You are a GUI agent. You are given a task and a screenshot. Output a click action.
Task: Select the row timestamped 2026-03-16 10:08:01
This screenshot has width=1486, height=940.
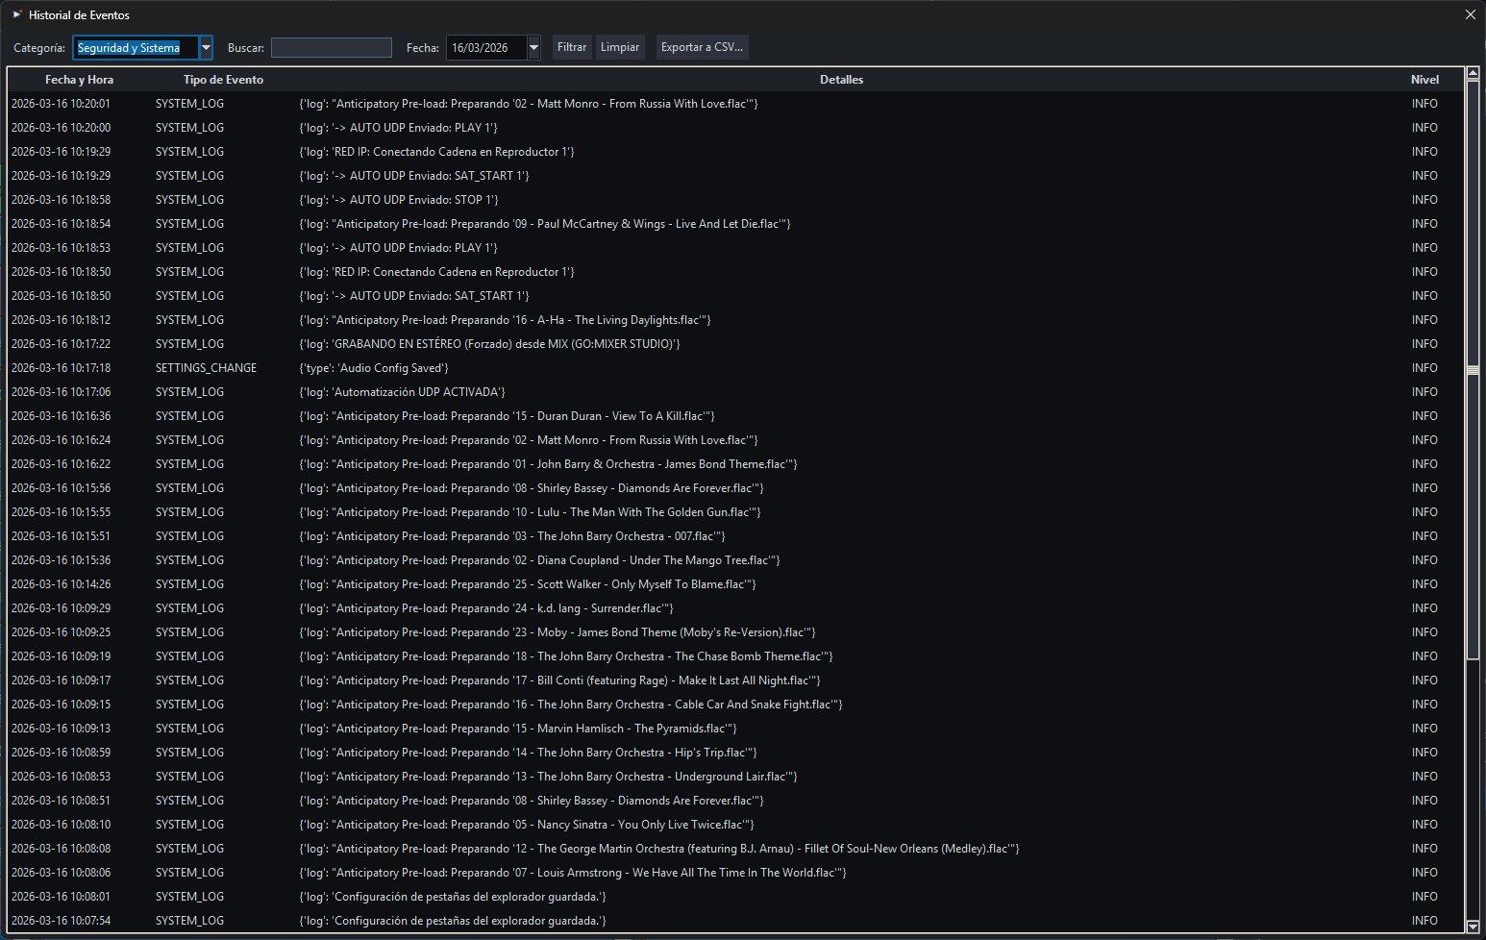pos(735,897)
